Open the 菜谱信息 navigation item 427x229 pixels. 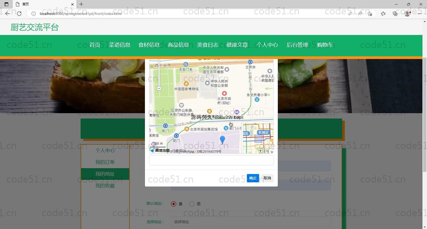[x=120, y=45]
